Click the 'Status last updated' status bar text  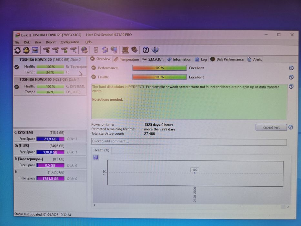coord(43,214)
